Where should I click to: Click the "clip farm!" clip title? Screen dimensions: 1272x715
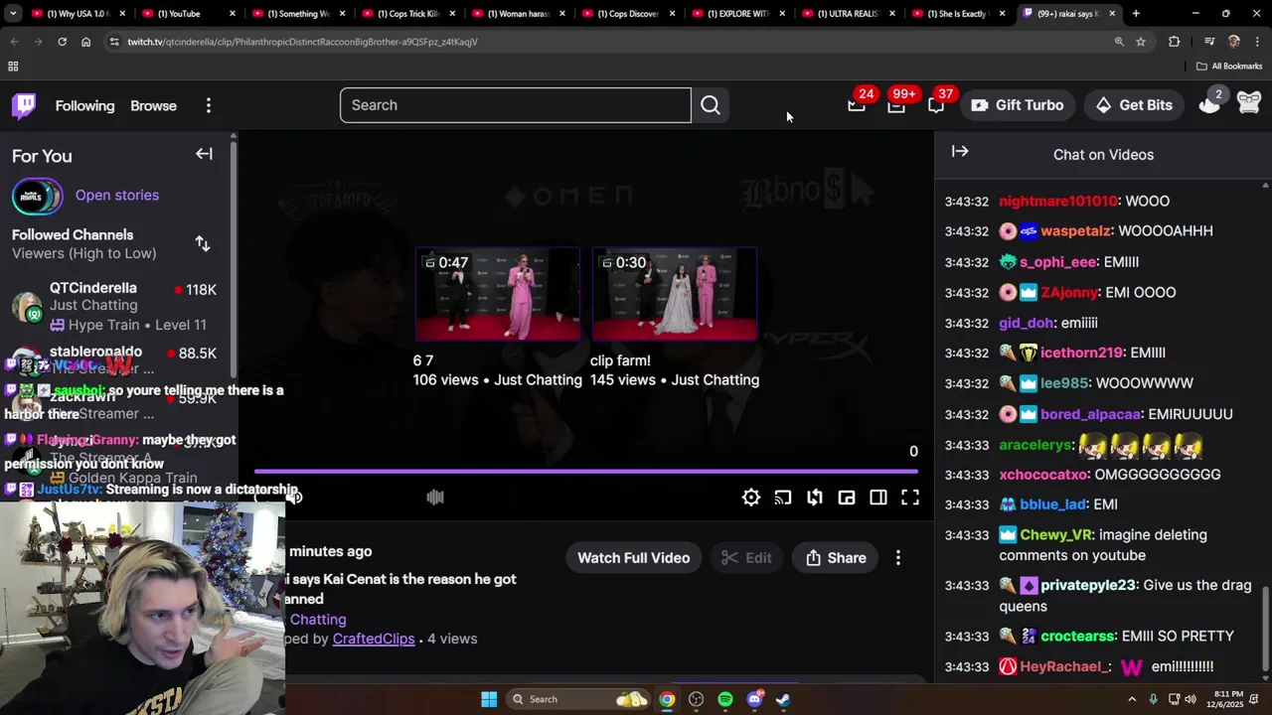[620, 360]
